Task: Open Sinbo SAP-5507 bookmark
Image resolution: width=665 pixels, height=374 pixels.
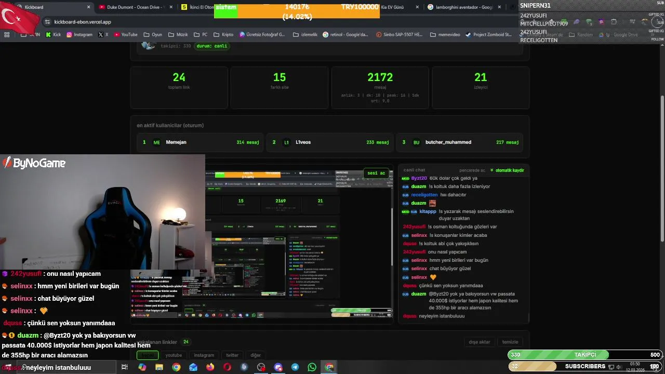Action: 399,35
